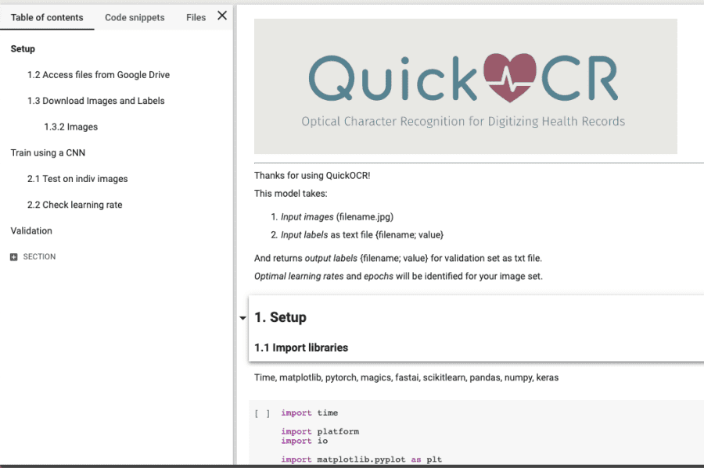Viewport: 704px width, 468px height.
Task: Close the table of contents side panel
Action: pyautogui.click(x=222, y=16)
